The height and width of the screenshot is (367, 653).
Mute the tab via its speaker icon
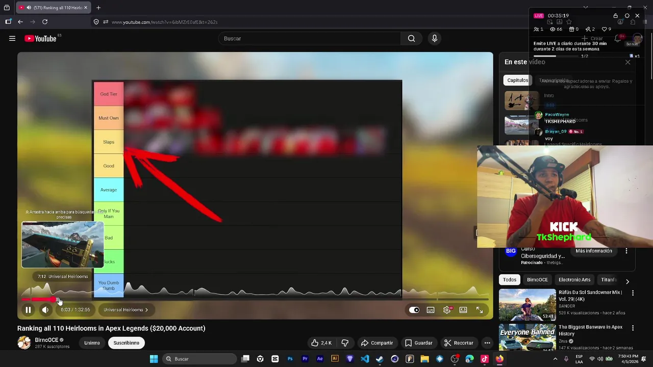29,8
